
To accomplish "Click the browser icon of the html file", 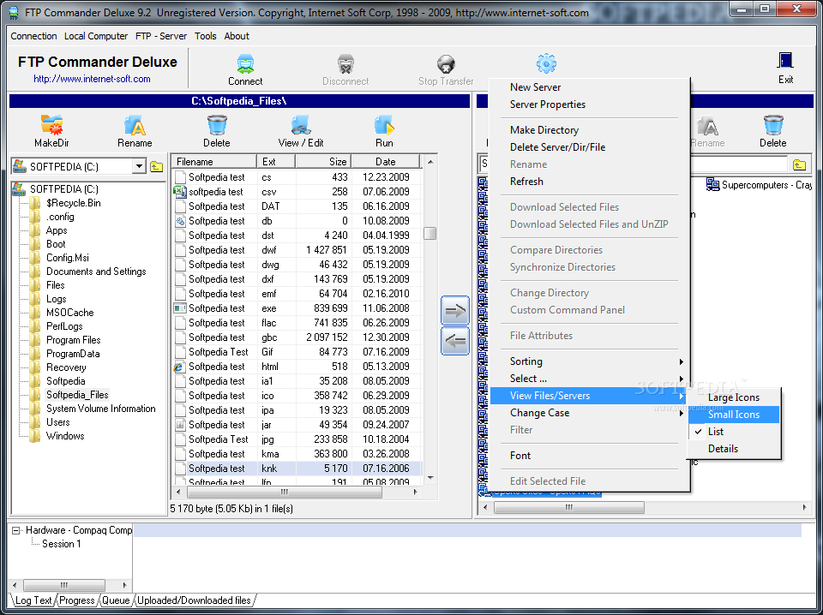I will pos(179,367).
